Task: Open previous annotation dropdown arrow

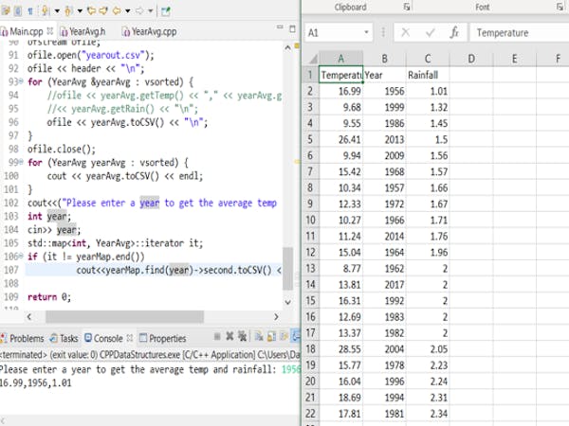Action: 80,11
